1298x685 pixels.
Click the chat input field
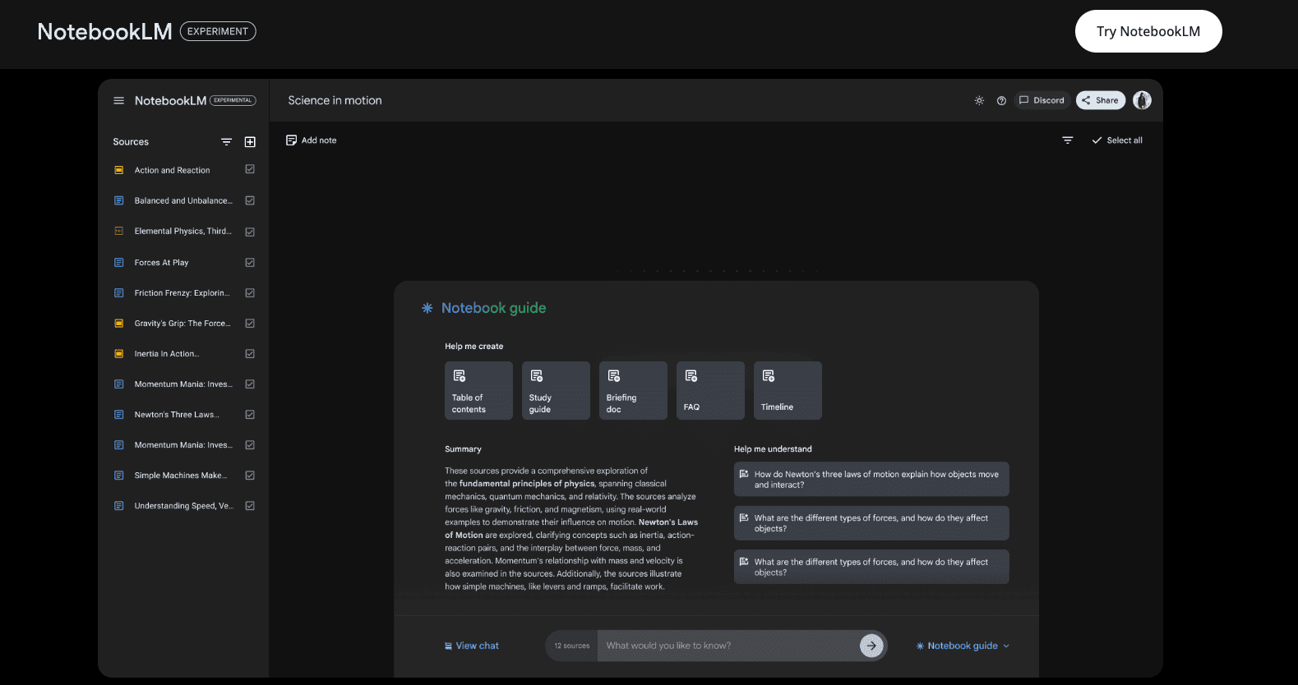[730, 646]
